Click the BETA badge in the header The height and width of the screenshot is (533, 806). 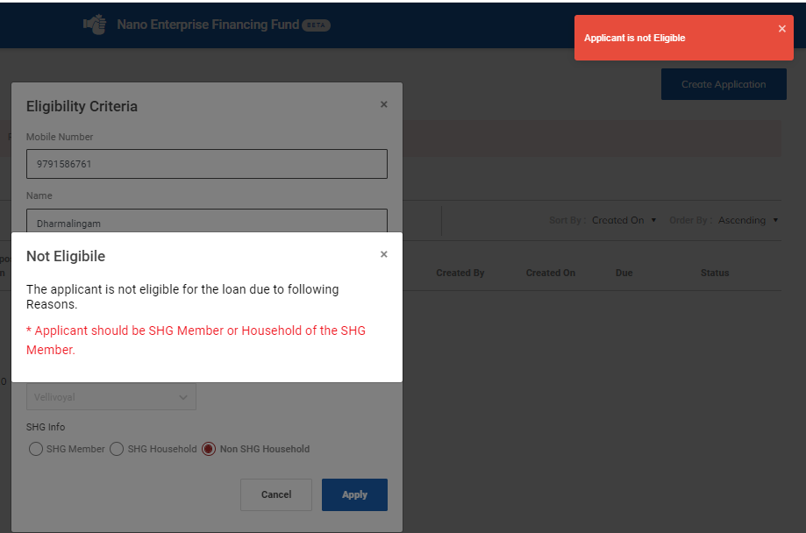[x=316, y=25]
